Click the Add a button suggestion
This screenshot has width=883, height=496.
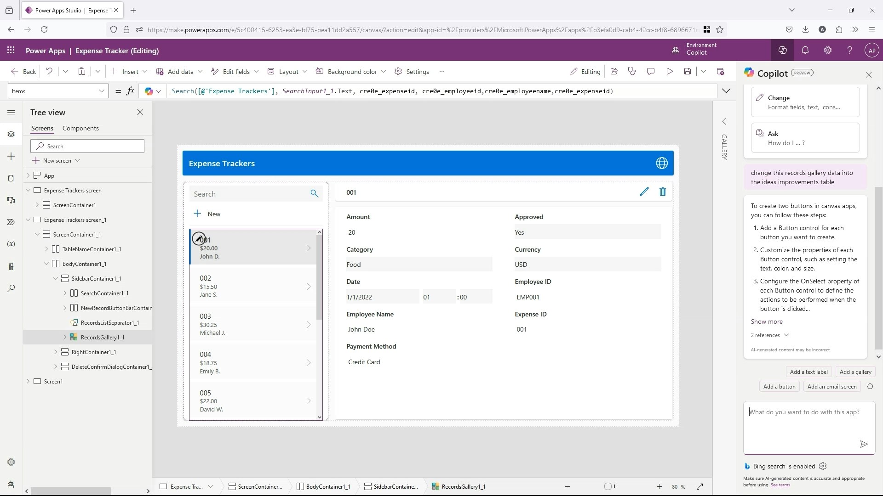(779, 387)
